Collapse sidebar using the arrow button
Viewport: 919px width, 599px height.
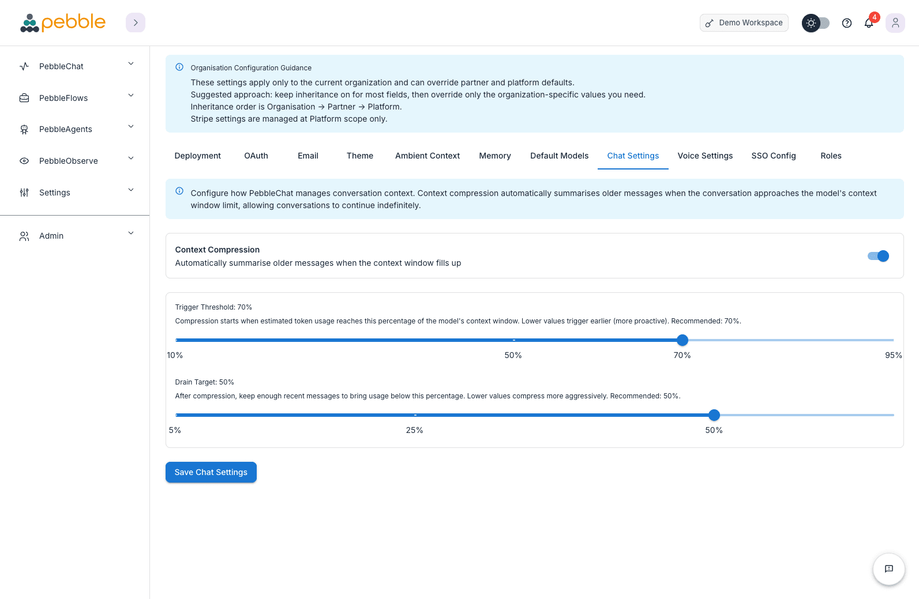coord(136,22)
